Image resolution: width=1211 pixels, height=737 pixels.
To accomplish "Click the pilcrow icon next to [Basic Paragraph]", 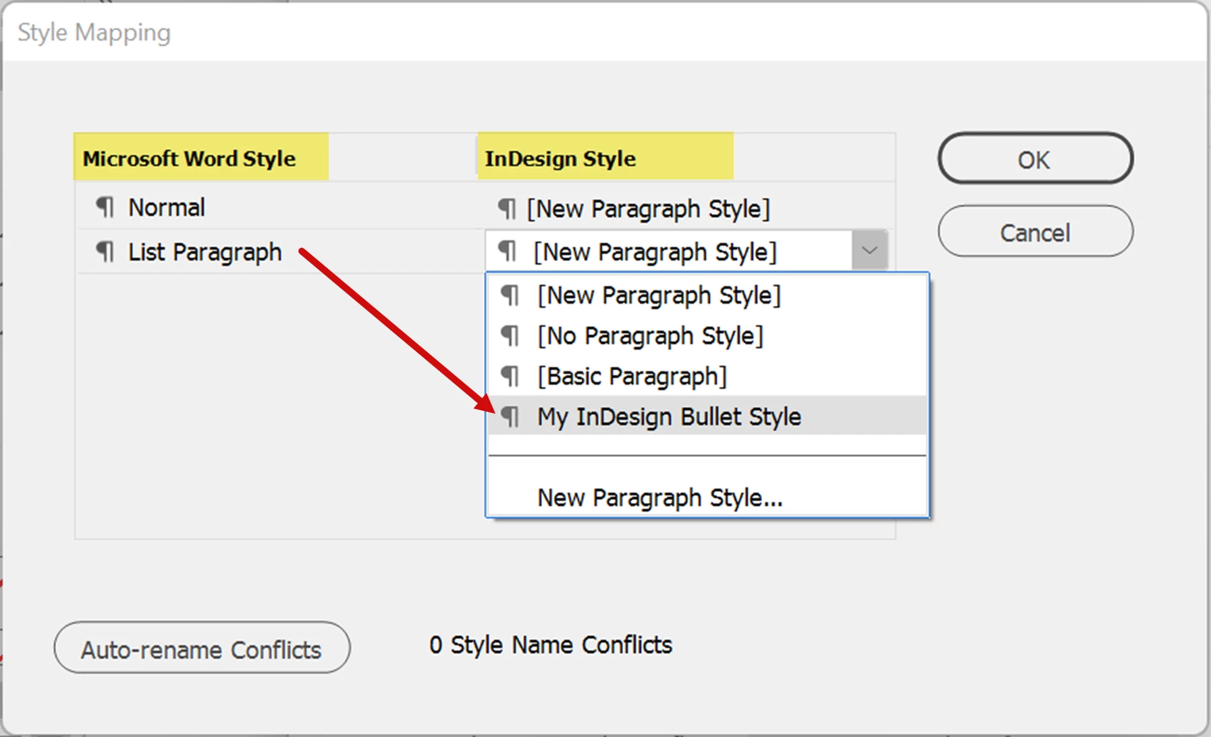I will (x=510, y=377).
